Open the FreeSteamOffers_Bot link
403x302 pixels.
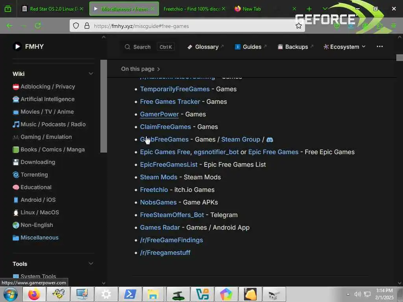pyautogui.click(x=172, y=215)
